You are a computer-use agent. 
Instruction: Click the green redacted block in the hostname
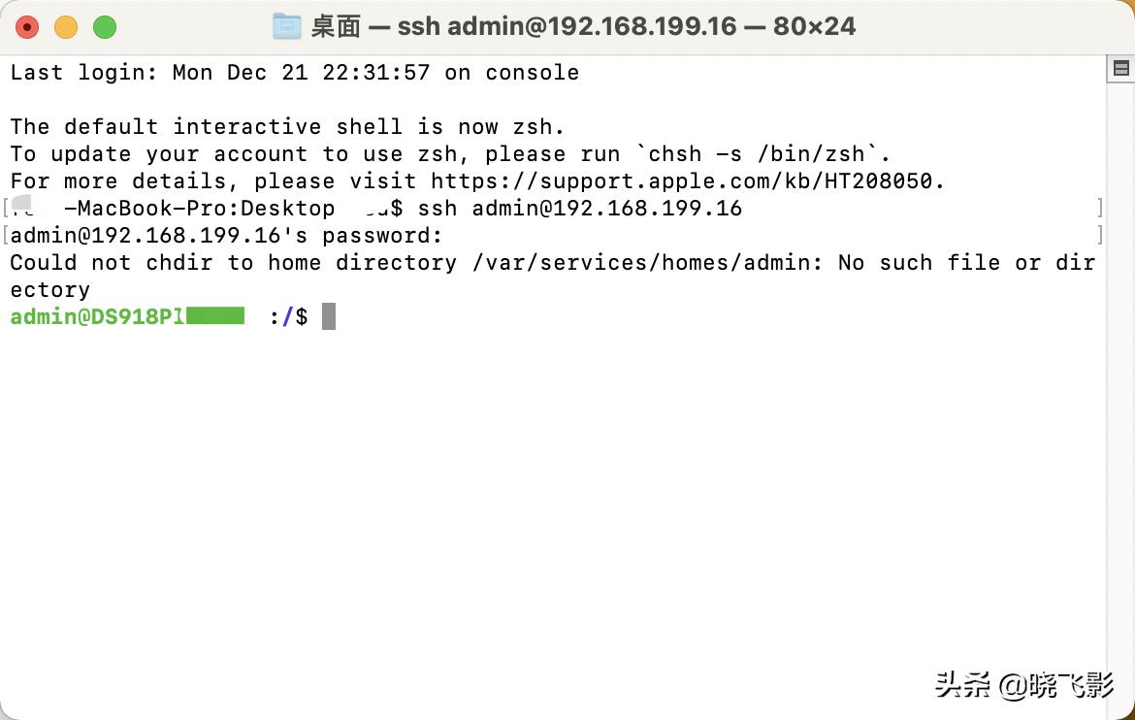tap(215, 316)
